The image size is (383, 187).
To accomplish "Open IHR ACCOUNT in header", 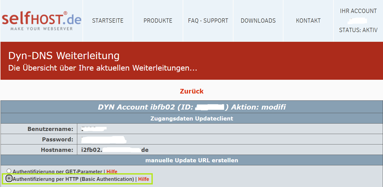I will pyautogui.click(x=358, y=11).
